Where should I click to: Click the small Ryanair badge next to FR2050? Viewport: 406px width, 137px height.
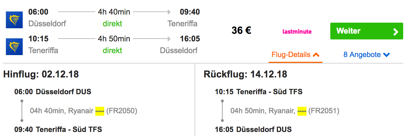tap(100, 111)
